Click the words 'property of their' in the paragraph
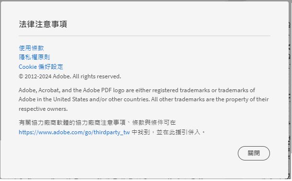This screenshot has width=292, height=181. [x=247, y=99]
